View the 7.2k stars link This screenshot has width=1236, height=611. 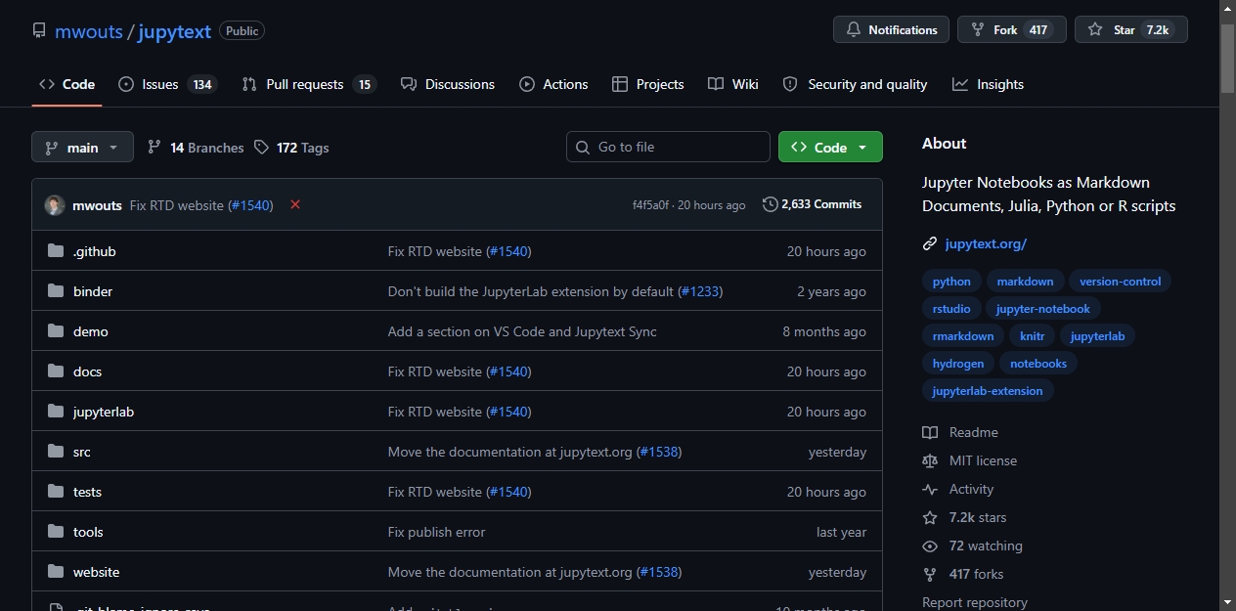click(964, 517)
